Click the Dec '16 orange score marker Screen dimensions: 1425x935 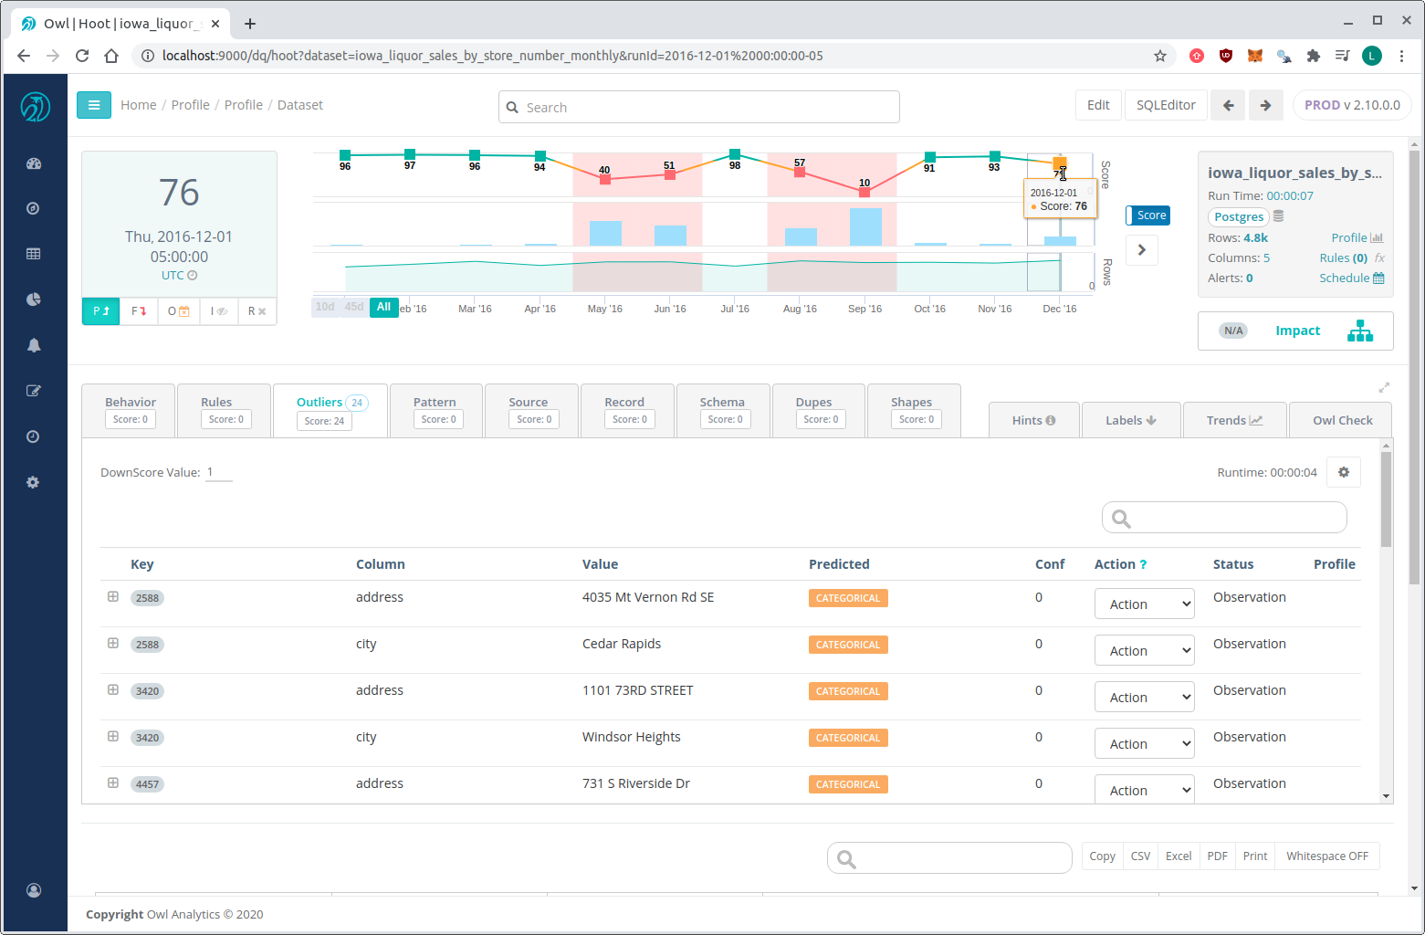click(x=1059, y=163)
